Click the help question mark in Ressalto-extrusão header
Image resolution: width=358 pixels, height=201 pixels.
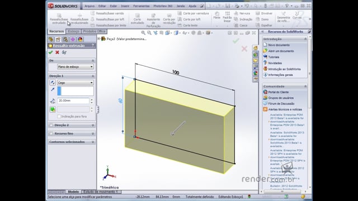(93, 46)
